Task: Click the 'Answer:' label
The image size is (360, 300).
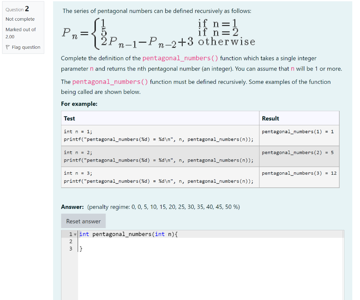Action: 72,207
